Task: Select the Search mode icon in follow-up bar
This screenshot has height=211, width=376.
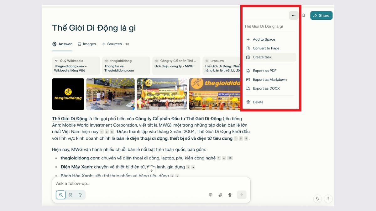Action: (61, 195)
